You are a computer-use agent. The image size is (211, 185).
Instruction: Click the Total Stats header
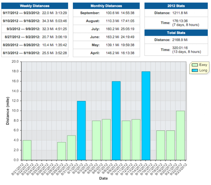coord(176,33)
